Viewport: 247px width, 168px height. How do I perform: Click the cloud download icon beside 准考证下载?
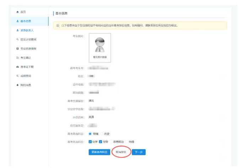point(17,67)
